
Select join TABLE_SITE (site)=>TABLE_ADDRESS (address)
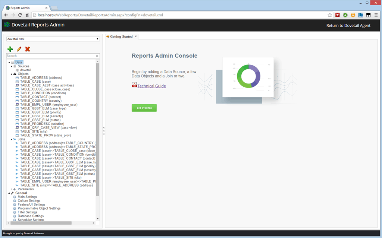56,185
